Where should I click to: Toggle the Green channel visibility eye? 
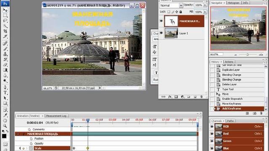pyautogui.click(x=212, y=141)
